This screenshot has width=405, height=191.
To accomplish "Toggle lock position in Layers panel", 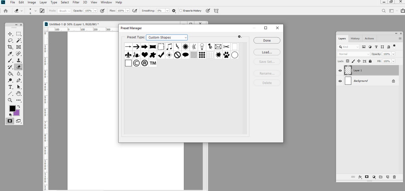I will [359, 61].
